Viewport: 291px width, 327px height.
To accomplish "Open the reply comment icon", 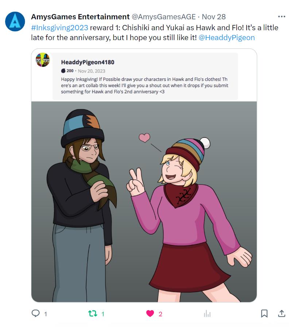I will [35, 313].
